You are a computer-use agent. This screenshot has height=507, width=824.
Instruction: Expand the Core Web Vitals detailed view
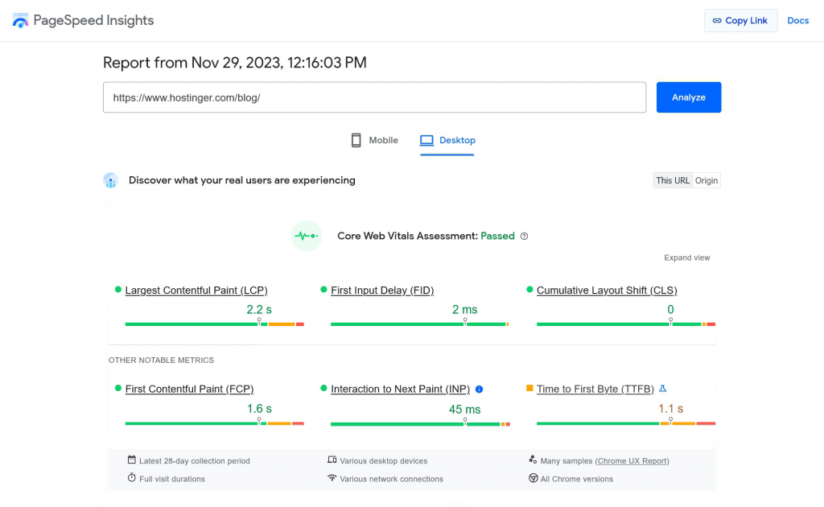coord(686,258)
